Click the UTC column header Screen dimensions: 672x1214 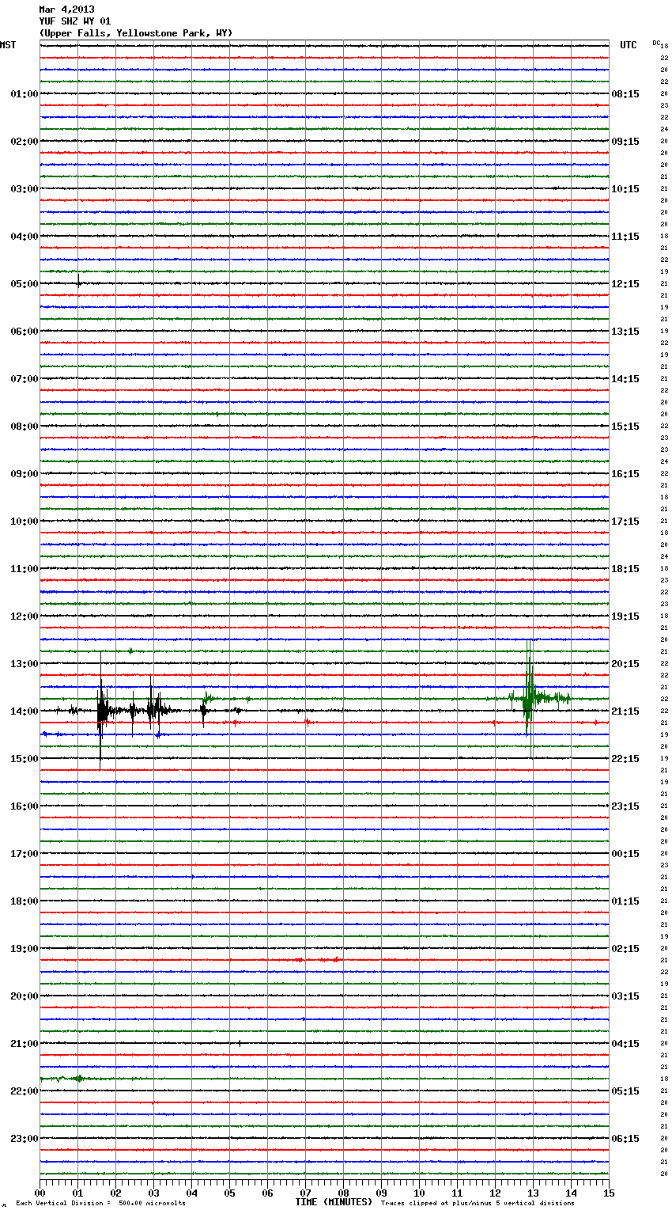tap(629, 45)
